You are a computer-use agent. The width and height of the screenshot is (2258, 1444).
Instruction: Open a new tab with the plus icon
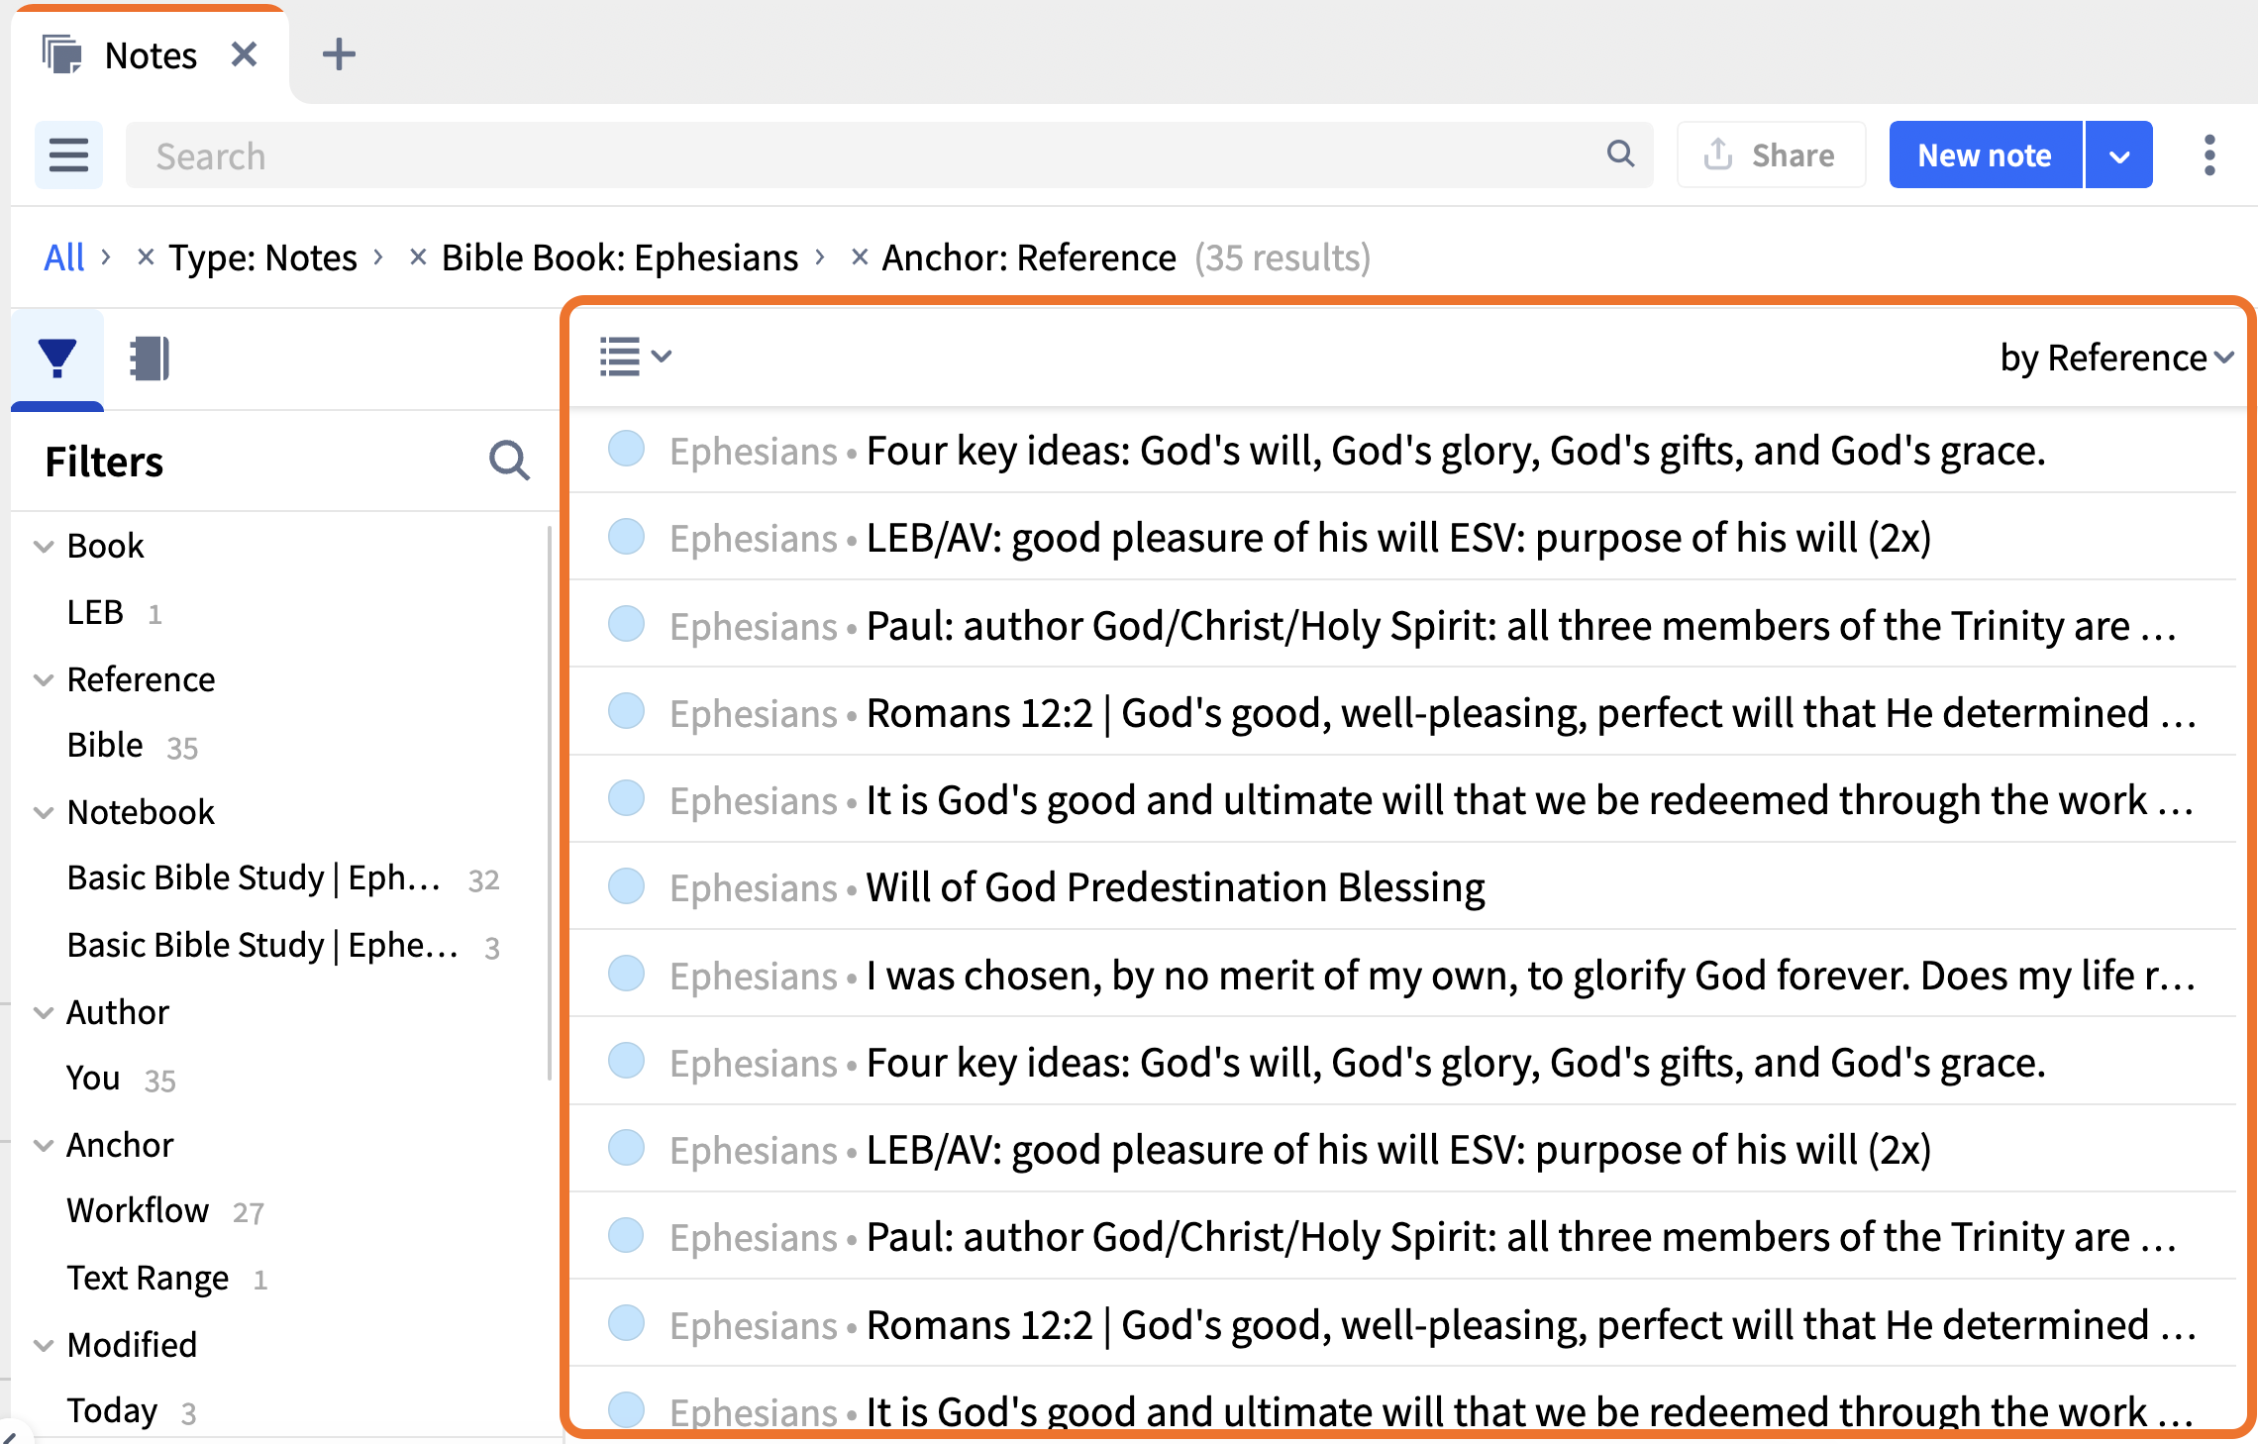[339, 54]
